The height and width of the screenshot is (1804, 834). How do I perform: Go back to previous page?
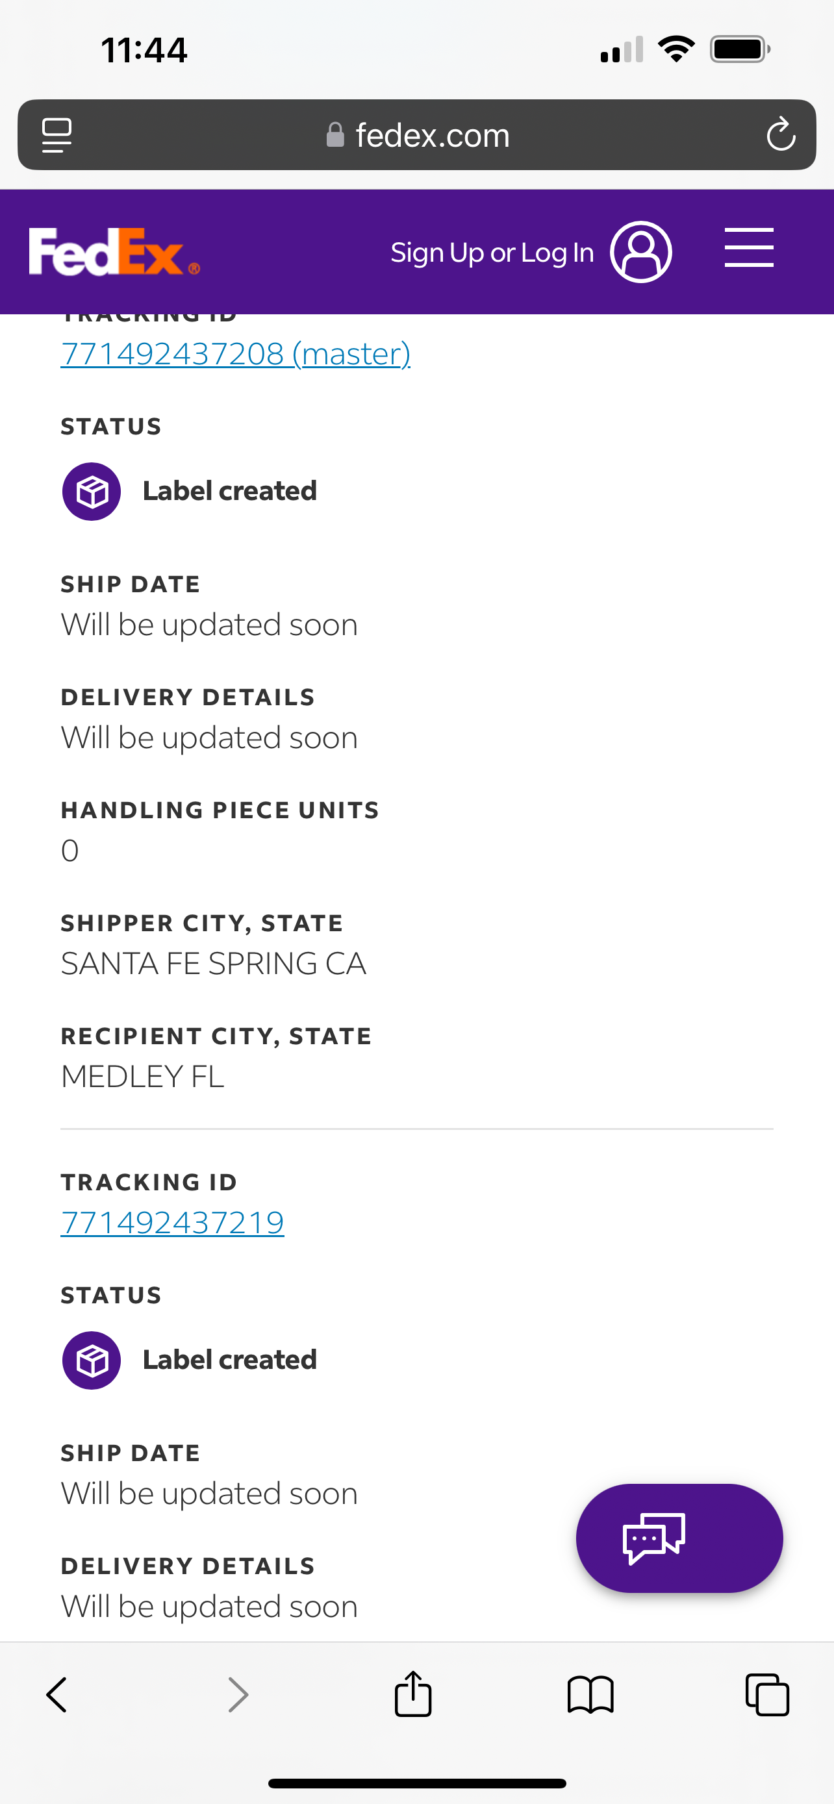[x=57, y=1695]
